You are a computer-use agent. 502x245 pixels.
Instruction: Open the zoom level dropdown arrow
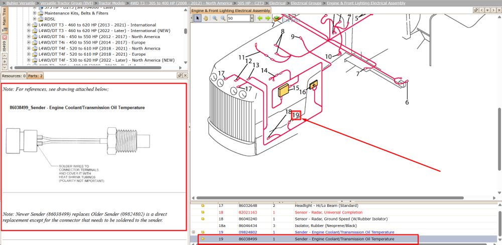point(252,18)
